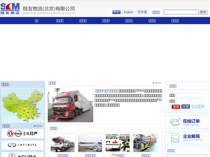Click the 忘记密码 forgot password button
This screenshot has width=210, height=157.
click(198, 107)
